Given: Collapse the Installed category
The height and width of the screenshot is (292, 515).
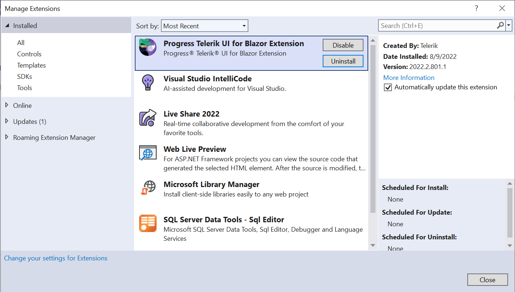Looking at the screenshot, I should coord(7,26).
